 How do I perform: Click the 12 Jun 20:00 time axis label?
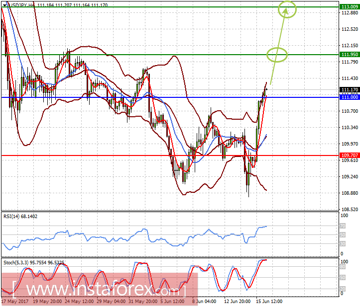pos(237,301)
